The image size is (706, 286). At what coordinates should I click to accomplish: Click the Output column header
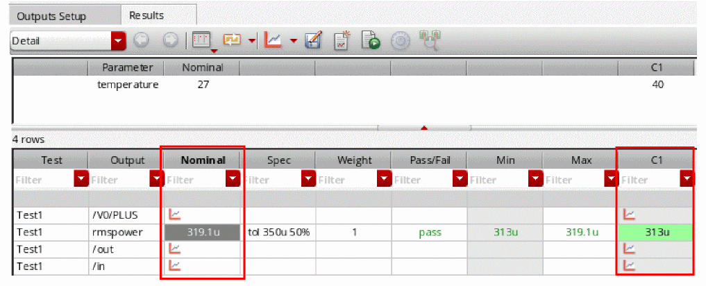pyautogui.click(x=126, y=160)
